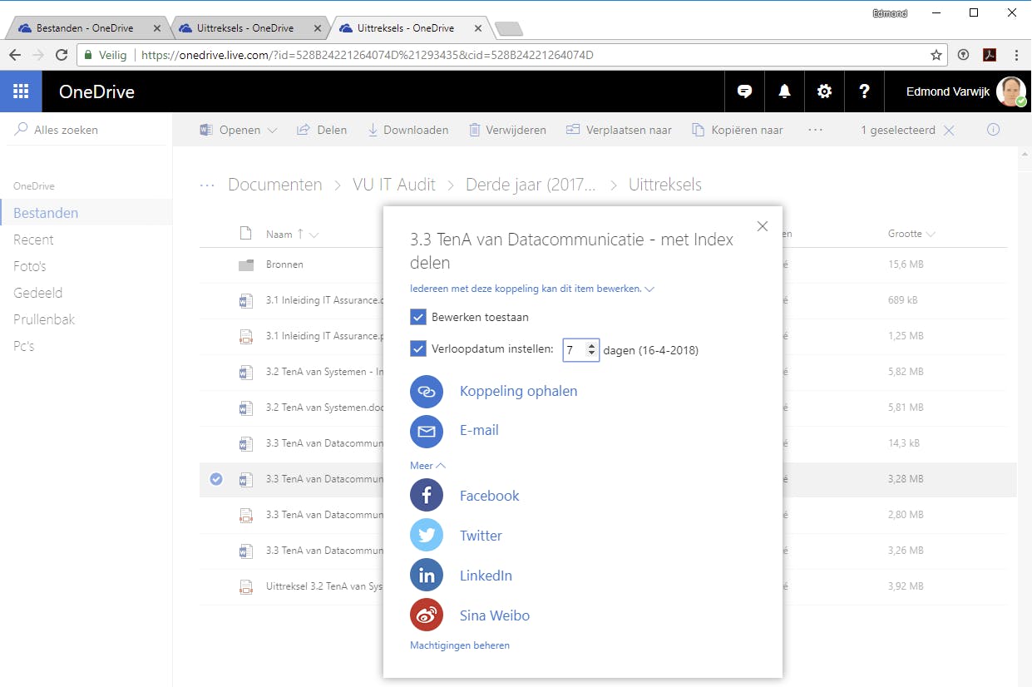The height and width of the screenshot is (687, 1032).
Task: Select Gedeeld in the sidebar
Action: pos(37,293)
